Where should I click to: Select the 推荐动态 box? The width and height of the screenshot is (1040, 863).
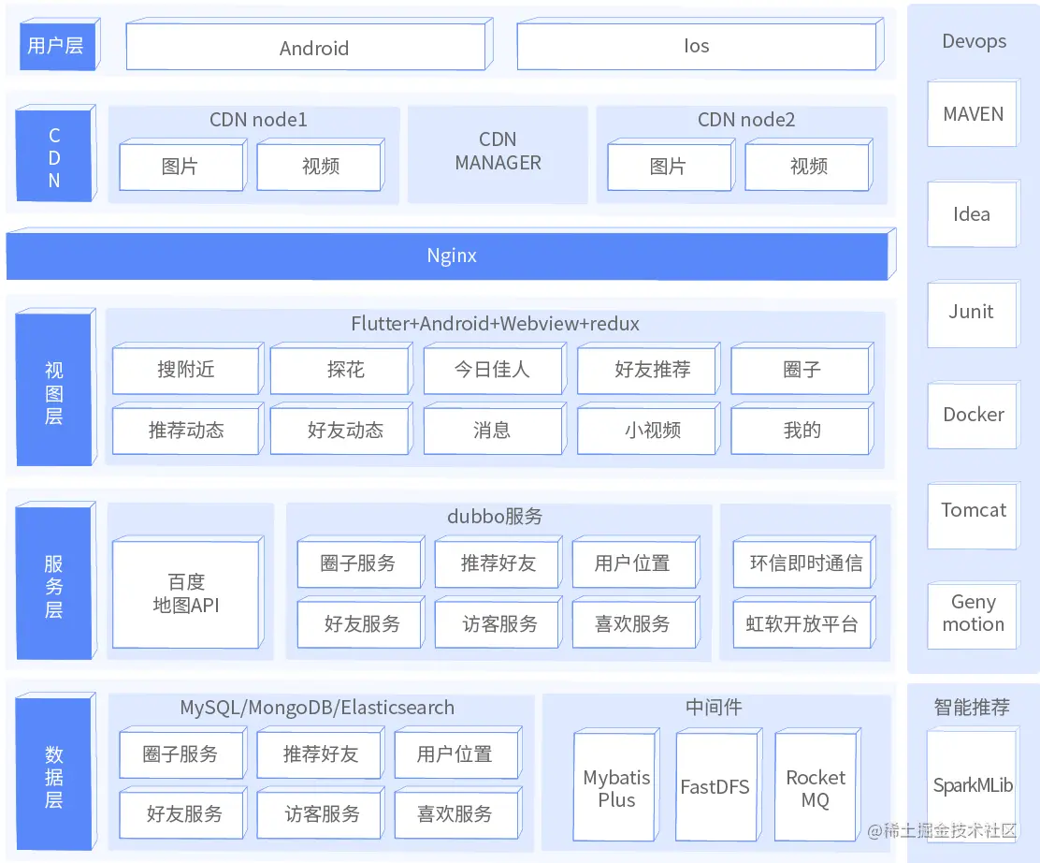188,429
